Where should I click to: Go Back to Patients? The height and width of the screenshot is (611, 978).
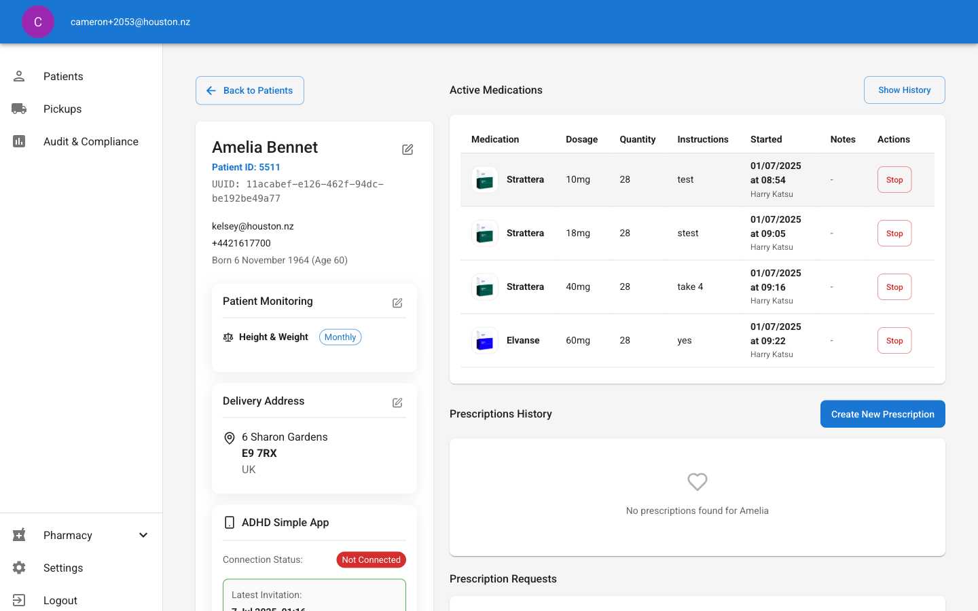pos(250,90)
